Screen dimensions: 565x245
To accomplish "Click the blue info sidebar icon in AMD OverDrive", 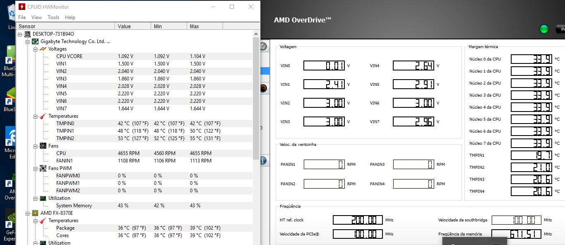I will [264, 160].
